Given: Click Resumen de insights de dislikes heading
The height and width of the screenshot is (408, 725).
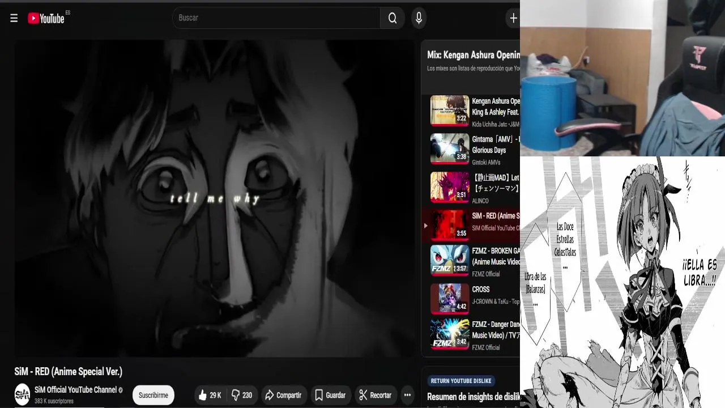Looking at the screenshot, I should coord(474,397).
